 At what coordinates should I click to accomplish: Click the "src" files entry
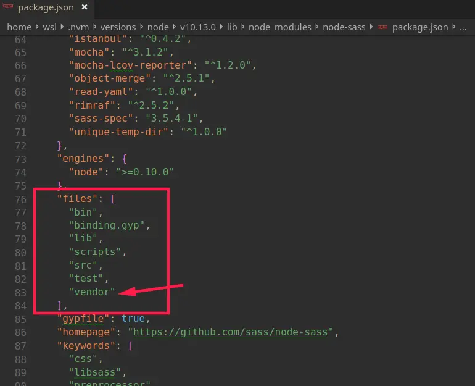pos(83,266)
